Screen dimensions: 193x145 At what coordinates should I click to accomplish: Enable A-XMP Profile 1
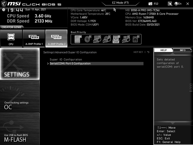point(34,38)
